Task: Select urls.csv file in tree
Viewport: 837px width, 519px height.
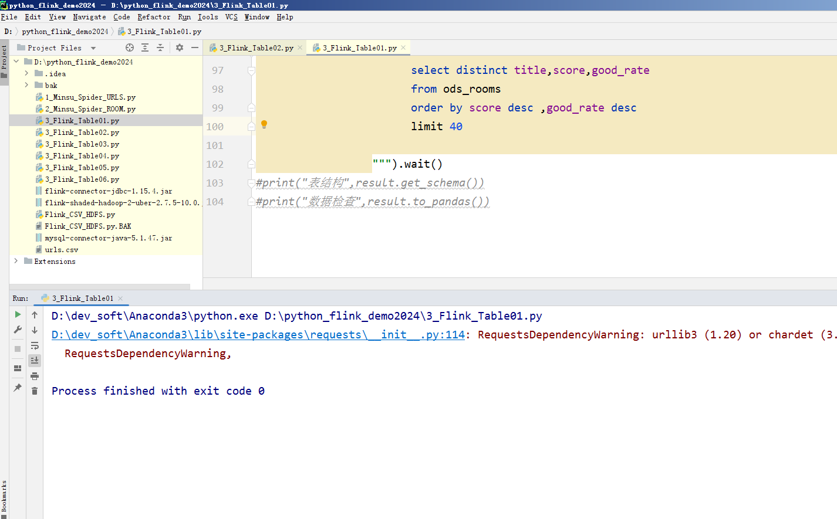Action: [61, 250]
